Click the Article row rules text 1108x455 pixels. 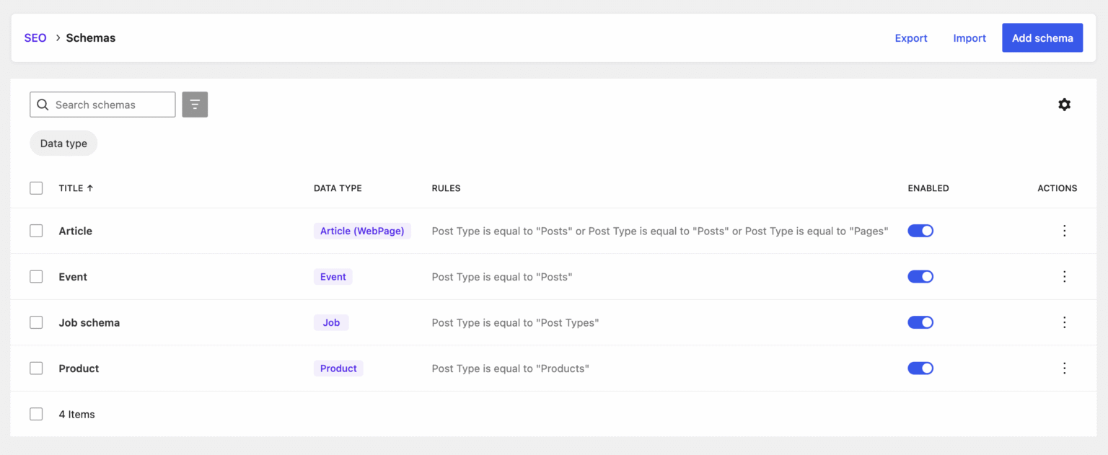[x=660, y=231]
